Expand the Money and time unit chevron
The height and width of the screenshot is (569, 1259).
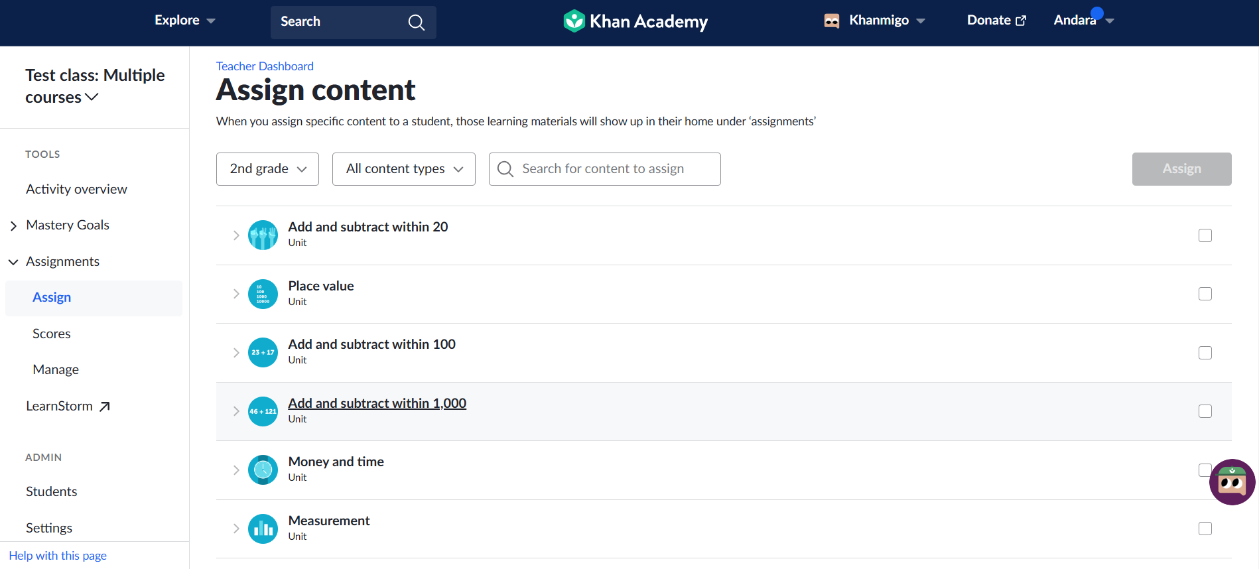coord(236,470)
